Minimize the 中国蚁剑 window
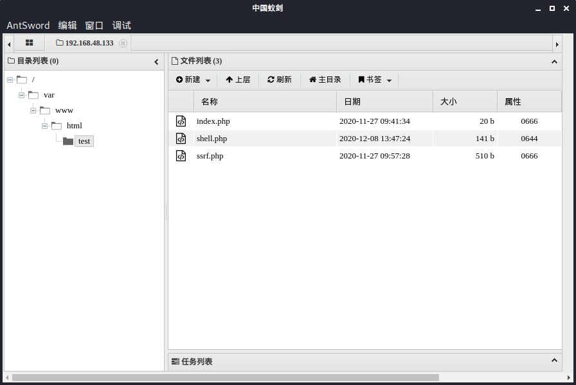Viewport: 576px width, 385px height. coord(538,8)
